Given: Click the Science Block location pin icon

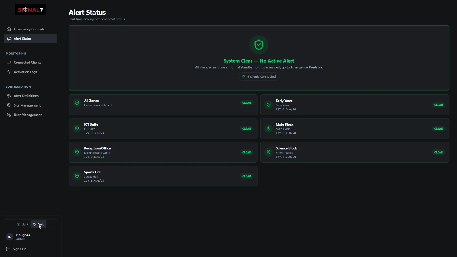Looking at the screenshot, I should pyautogui.click(x=269, y=152).
